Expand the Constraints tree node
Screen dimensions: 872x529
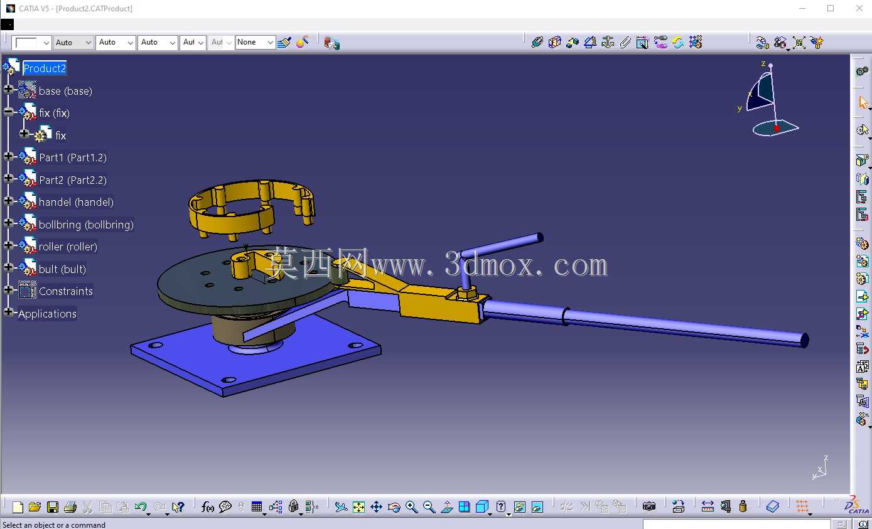pos(8,290)
